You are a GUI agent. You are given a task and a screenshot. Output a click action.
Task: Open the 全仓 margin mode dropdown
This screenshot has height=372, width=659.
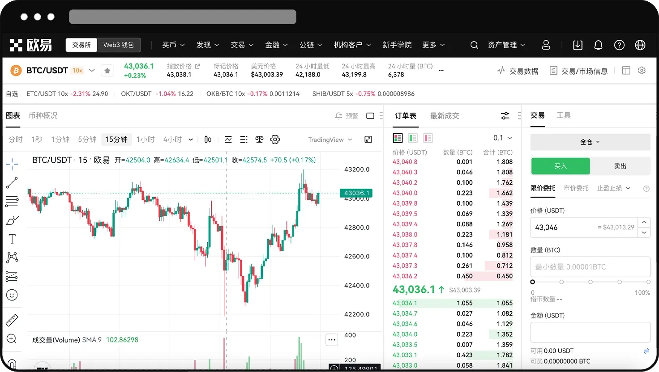[x=590, y=142]
